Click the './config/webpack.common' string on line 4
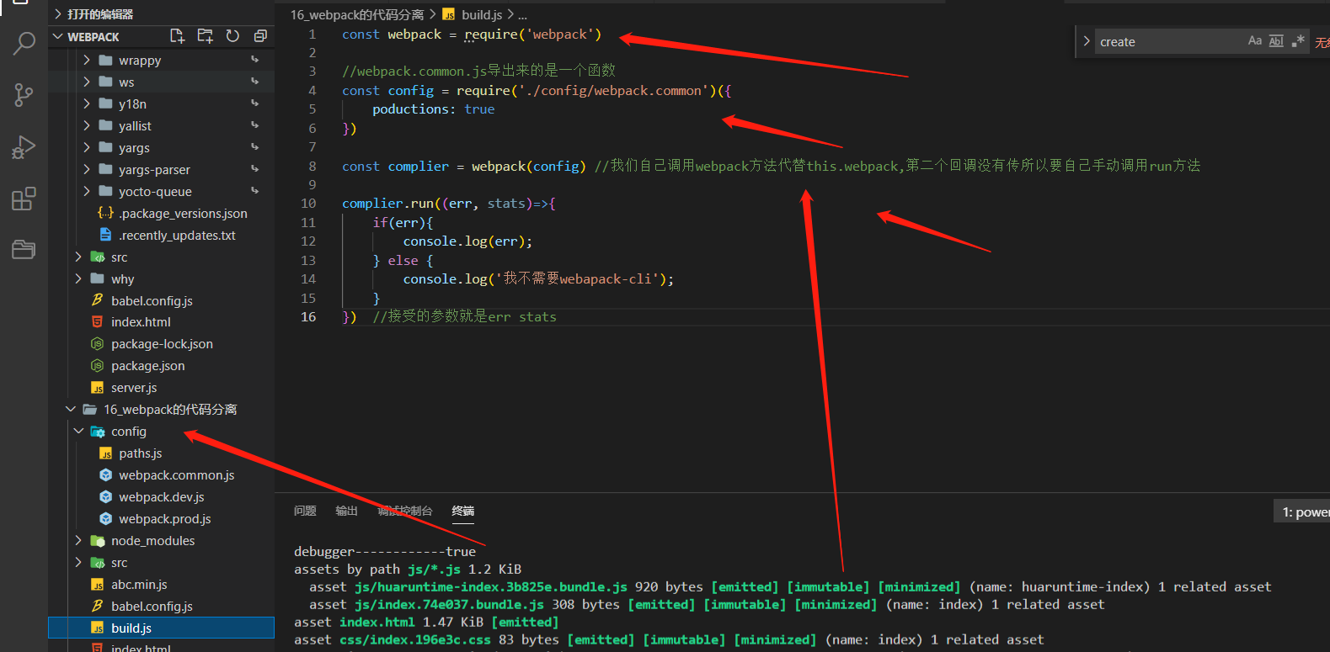The image size is (1330, 652). 613,91
